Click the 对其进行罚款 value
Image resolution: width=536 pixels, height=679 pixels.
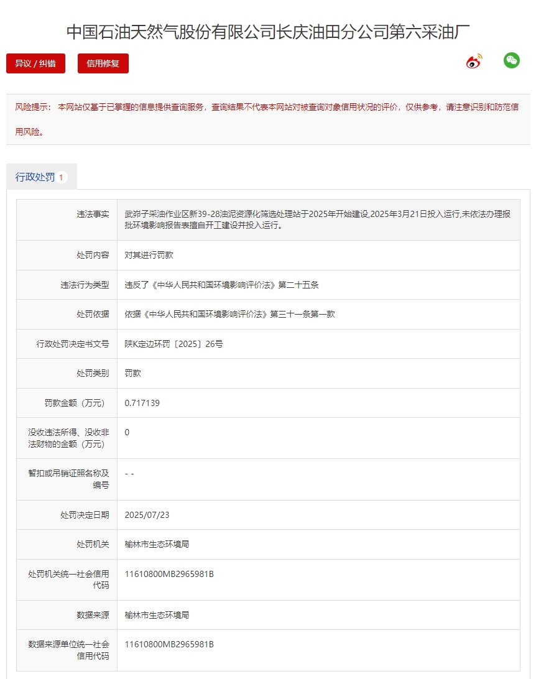149,255
